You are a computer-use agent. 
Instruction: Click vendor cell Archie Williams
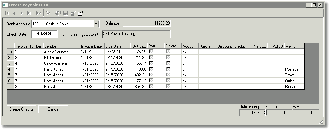point(61,52)
